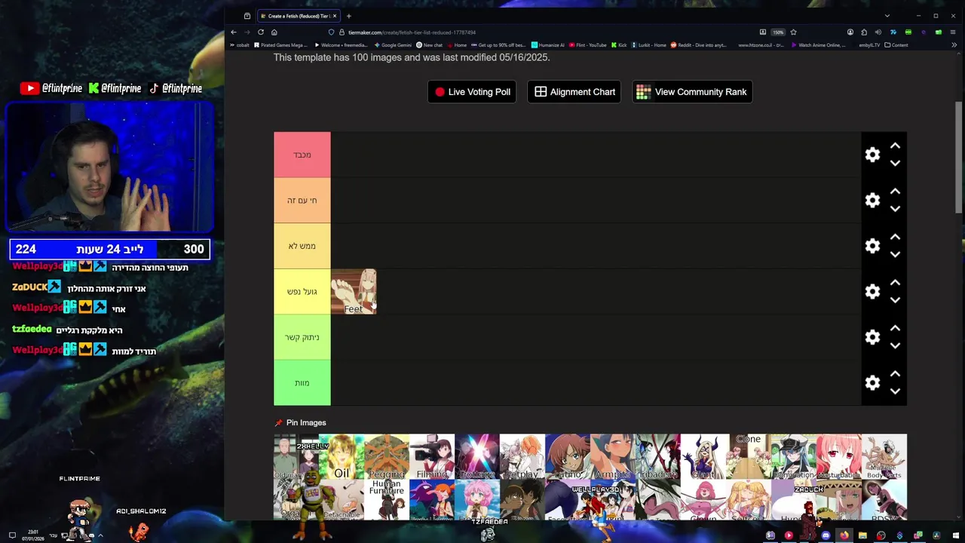This screenshot has height=543, width=965.
Task: Move the חי עם זה tier down
Action: tap(895, 209)
